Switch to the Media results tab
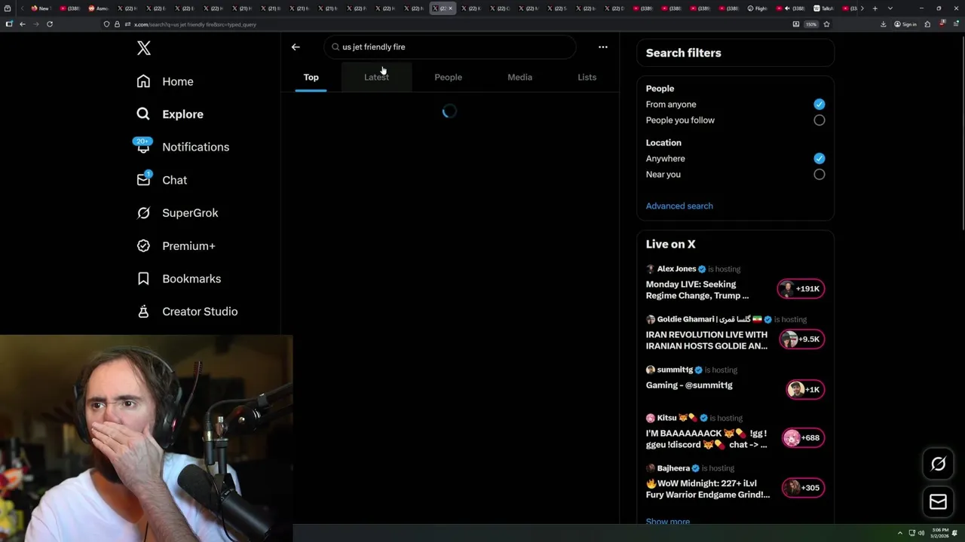The image size is (965, 542). coord(519,77)
